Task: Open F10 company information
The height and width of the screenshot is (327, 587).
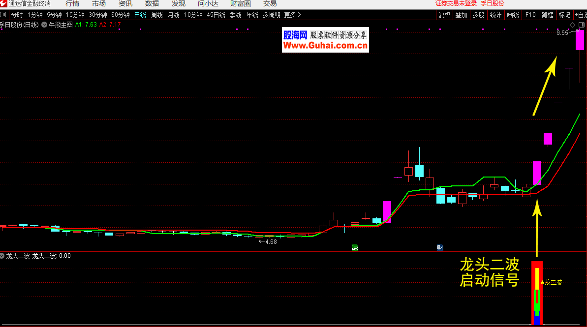Action: (x=530, y=15)
